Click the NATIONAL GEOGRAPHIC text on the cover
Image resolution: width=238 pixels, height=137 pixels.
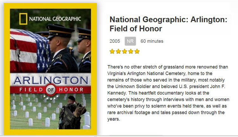point(55,19)
